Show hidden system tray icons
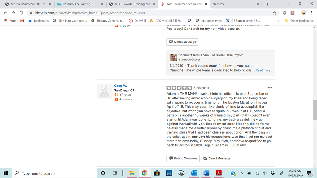The height and width of the screenshot is (178, 317). point(241,173)
